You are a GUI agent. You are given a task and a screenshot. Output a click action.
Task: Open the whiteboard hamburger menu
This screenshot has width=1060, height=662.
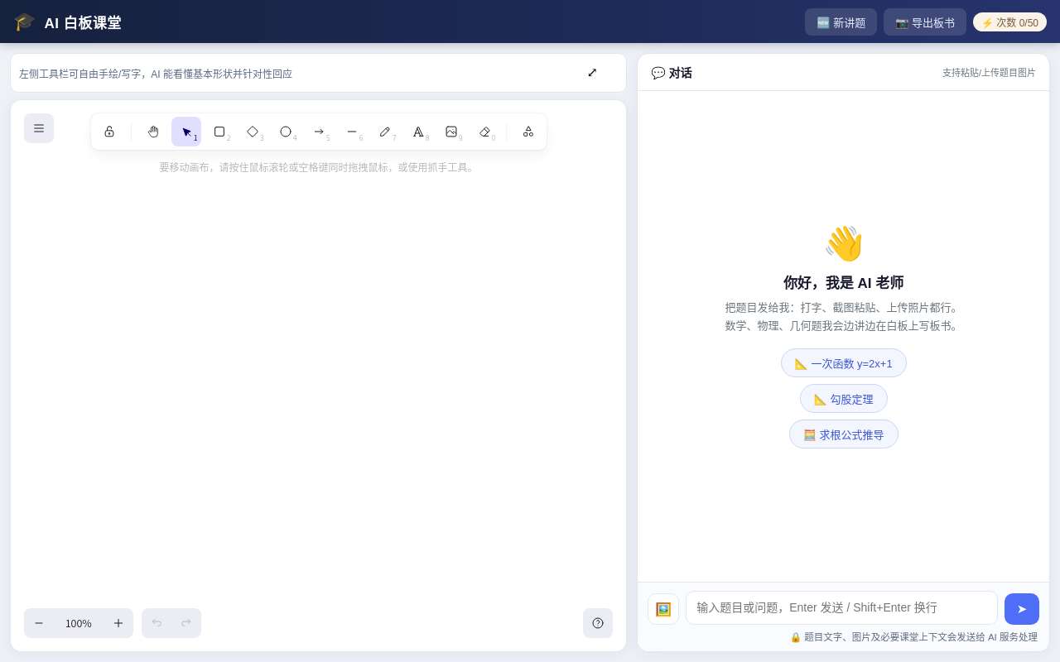39,128
